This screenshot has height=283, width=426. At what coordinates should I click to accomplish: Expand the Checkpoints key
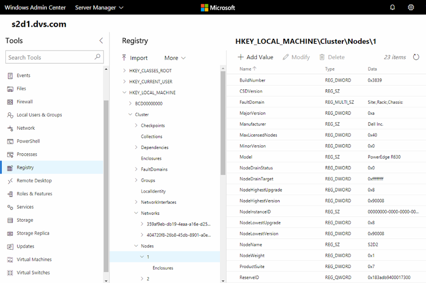click(x=136, y=126)
